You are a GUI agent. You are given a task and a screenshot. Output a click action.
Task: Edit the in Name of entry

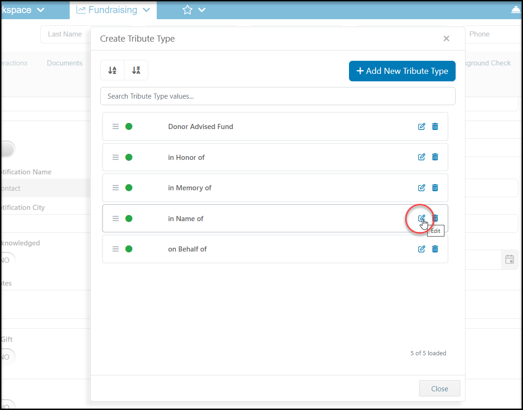[x=421, y=218]
